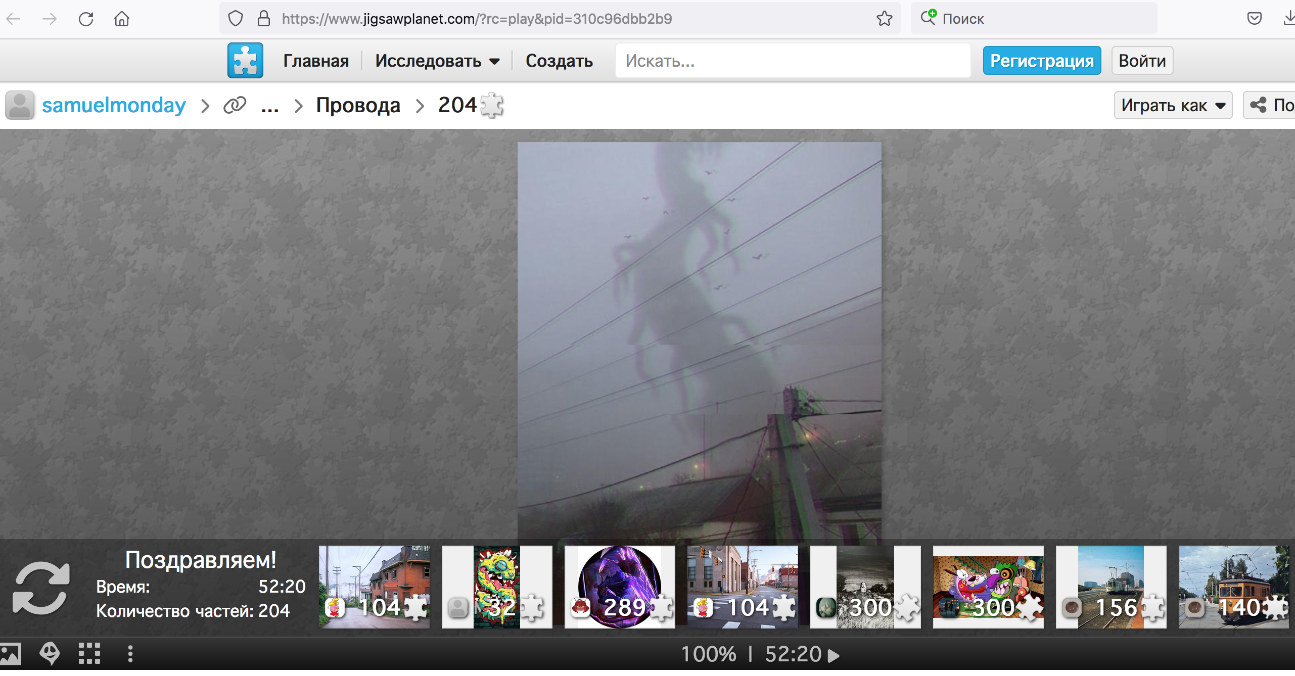Expand the Играть как dropdown
The width and height of the screenshot is (1295, 676).
tap(1173, 105)
